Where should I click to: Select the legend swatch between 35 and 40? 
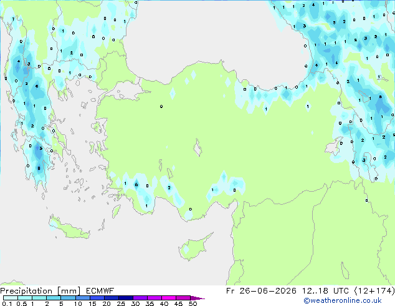pyautogui.click(x=155, y=298)
